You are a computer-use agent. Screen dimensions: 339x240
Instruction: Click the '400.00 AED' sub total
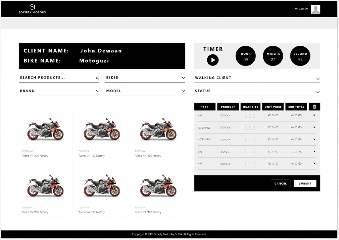tap(296, 127)
